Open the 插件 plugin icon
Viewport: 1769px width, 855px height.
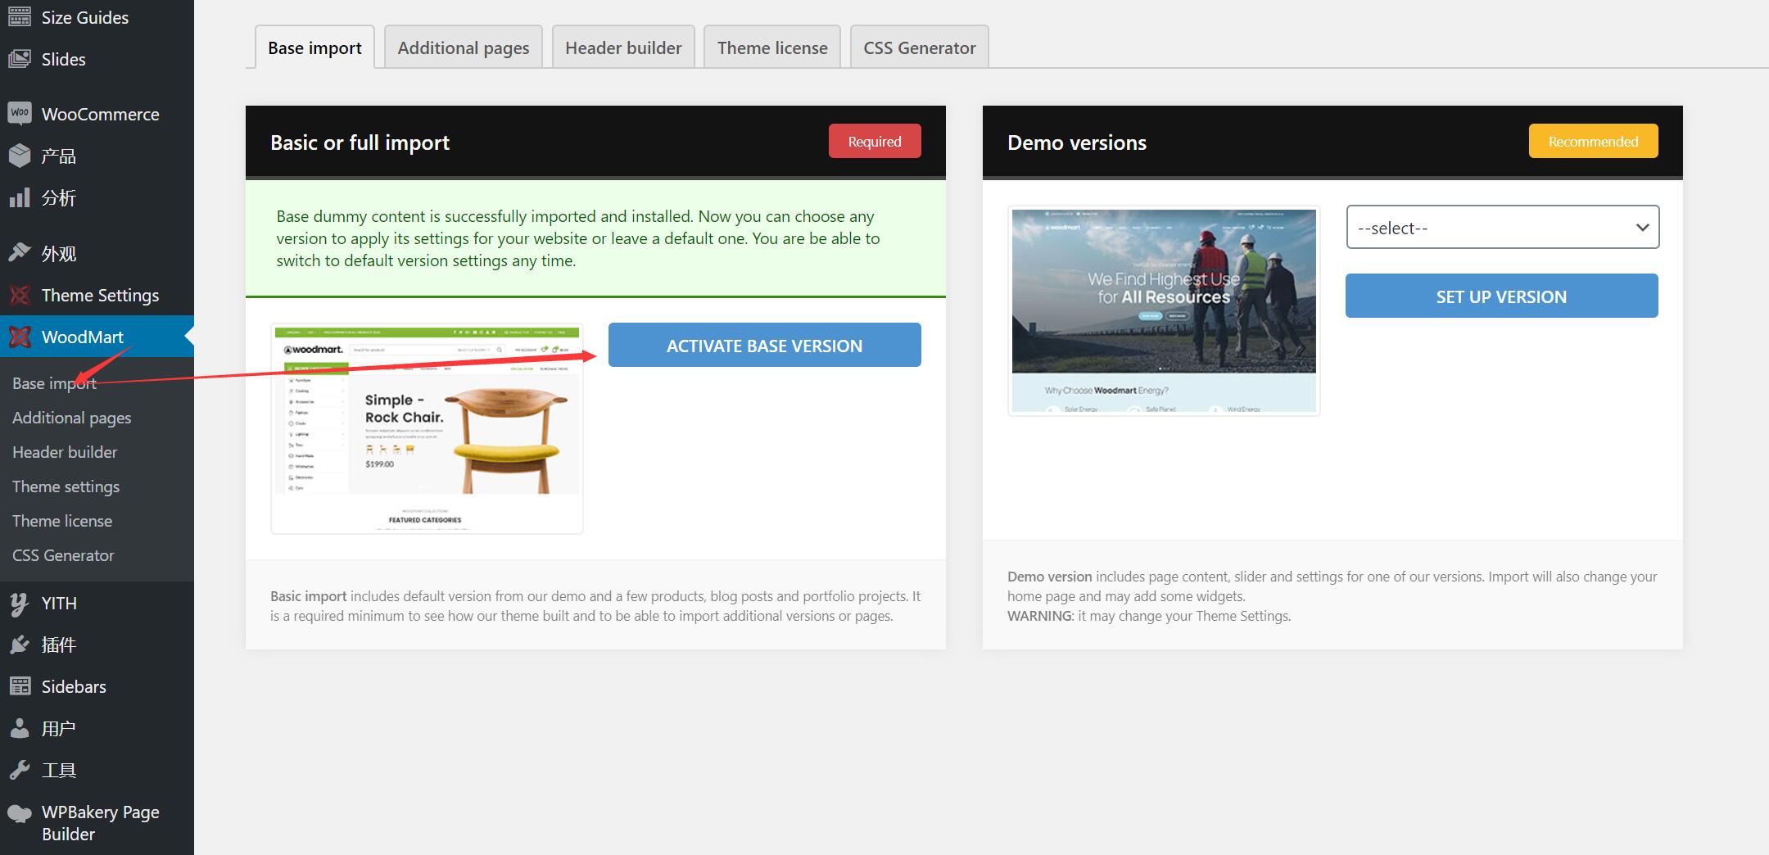(x=20, y=645)
